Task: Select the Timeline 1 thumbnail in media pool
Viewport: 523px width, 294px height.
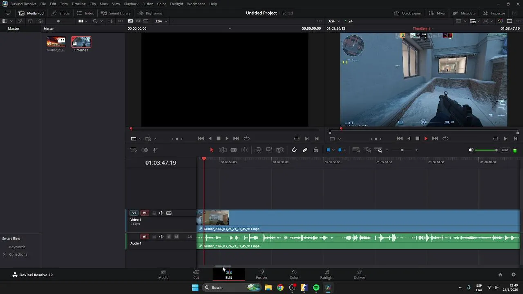Action: tap(81, 42)
